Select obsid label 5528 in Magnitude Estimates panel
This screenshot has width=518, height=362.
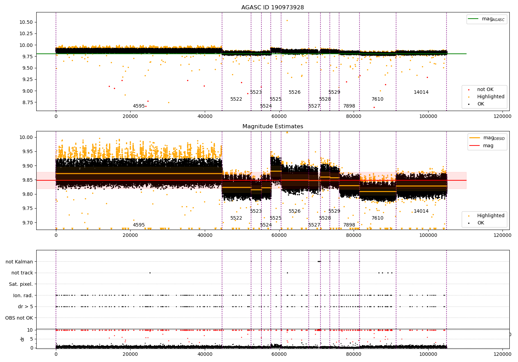tap(325, 218)
